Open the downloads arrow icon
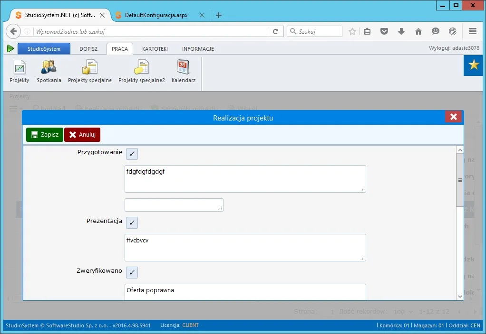 pos(401,31)
